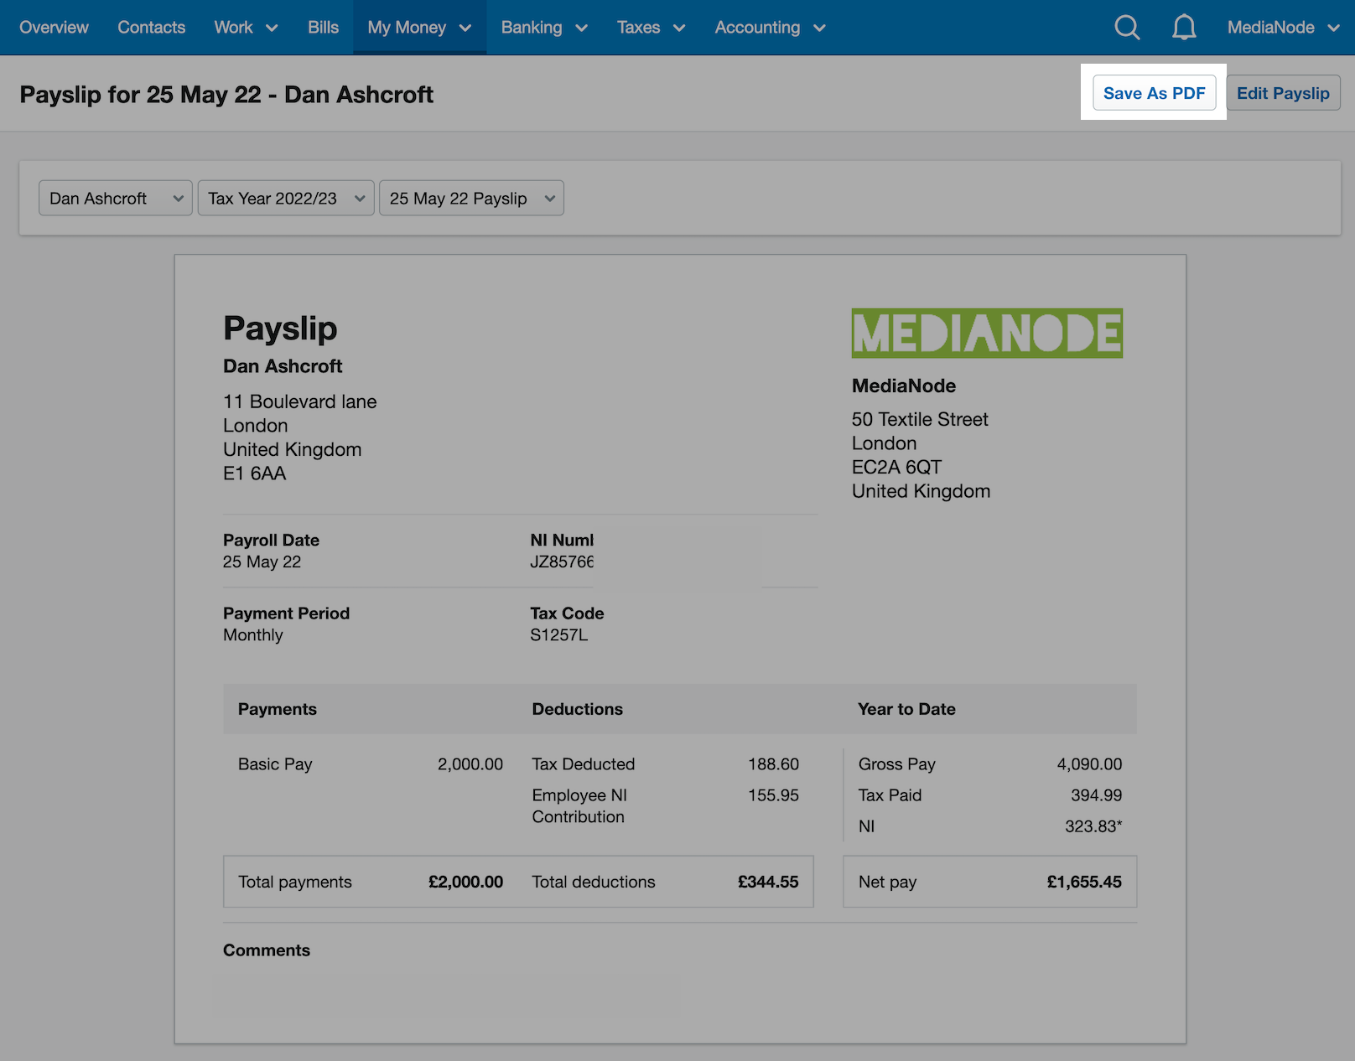Click the Year to Date column header

click(906, 709)
